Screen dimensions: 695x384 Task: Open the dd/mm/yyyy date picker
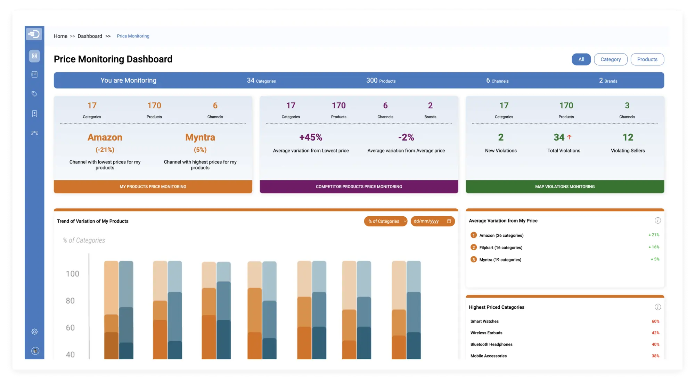tap(432, 221)
